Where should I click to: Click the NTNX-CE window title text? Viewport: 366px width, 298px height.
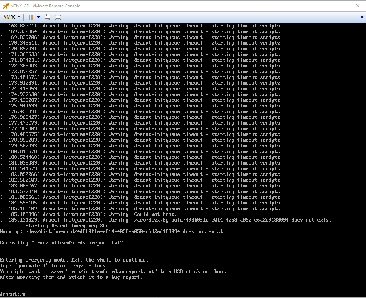[45, 6]
